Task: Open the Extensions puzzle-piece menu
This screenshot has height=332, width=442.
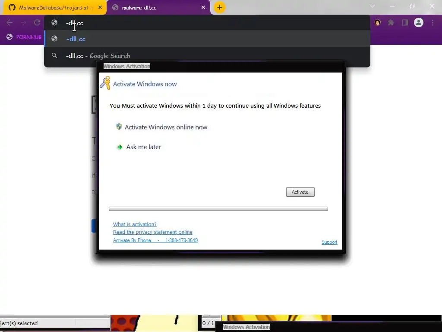Action: point(391,22)
